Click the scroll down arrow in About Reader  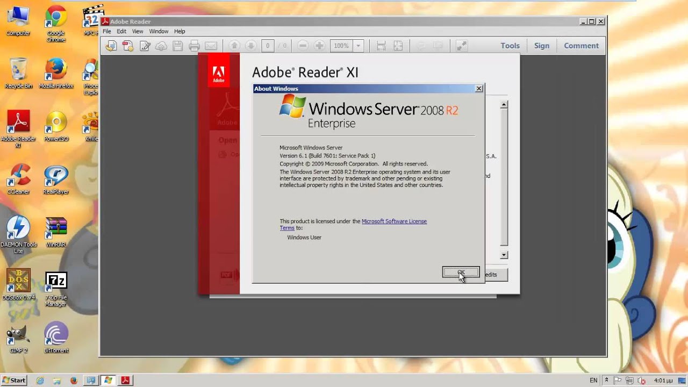[504, 255]
